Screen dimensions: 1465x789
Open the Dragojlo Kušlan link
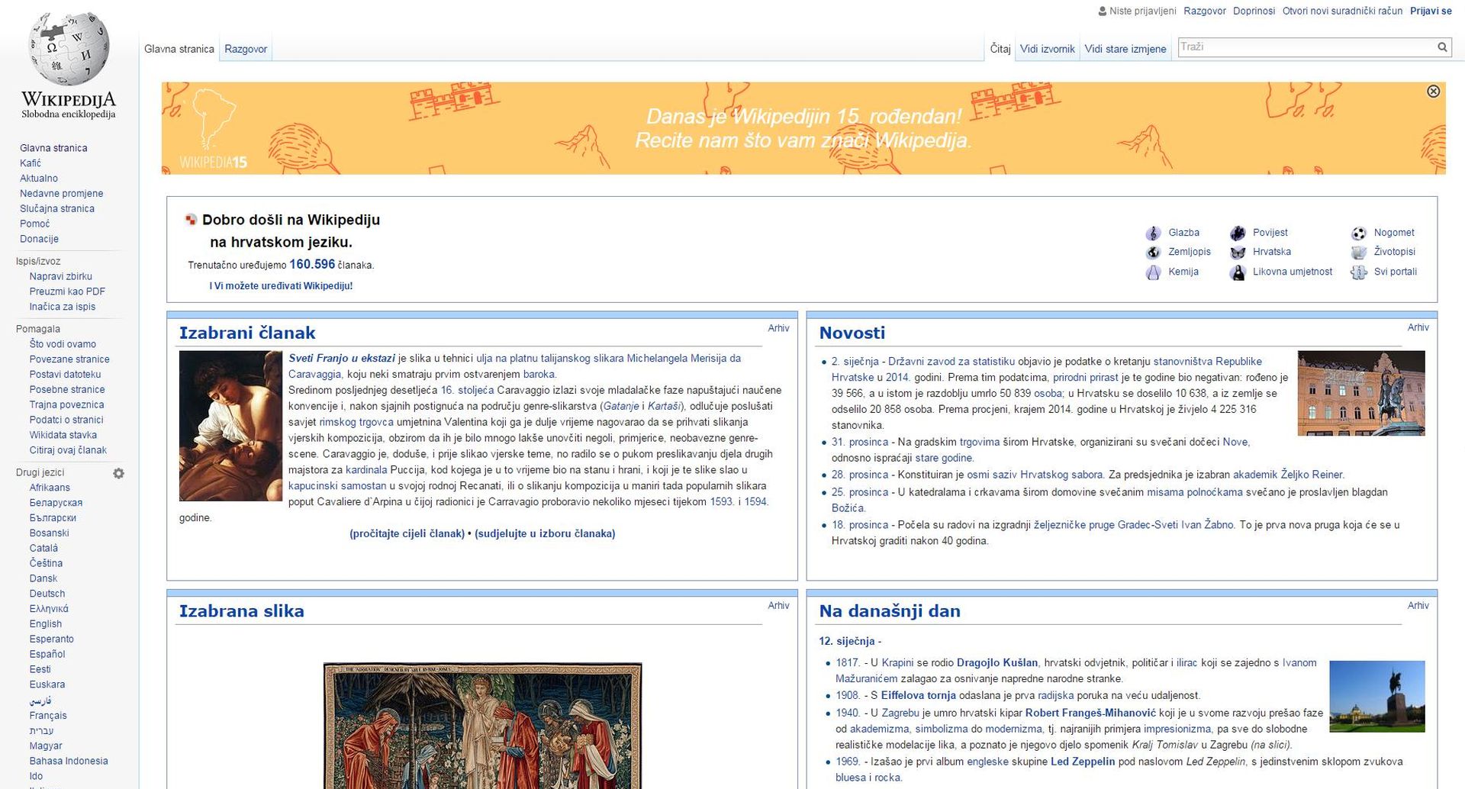coord(997,662)
